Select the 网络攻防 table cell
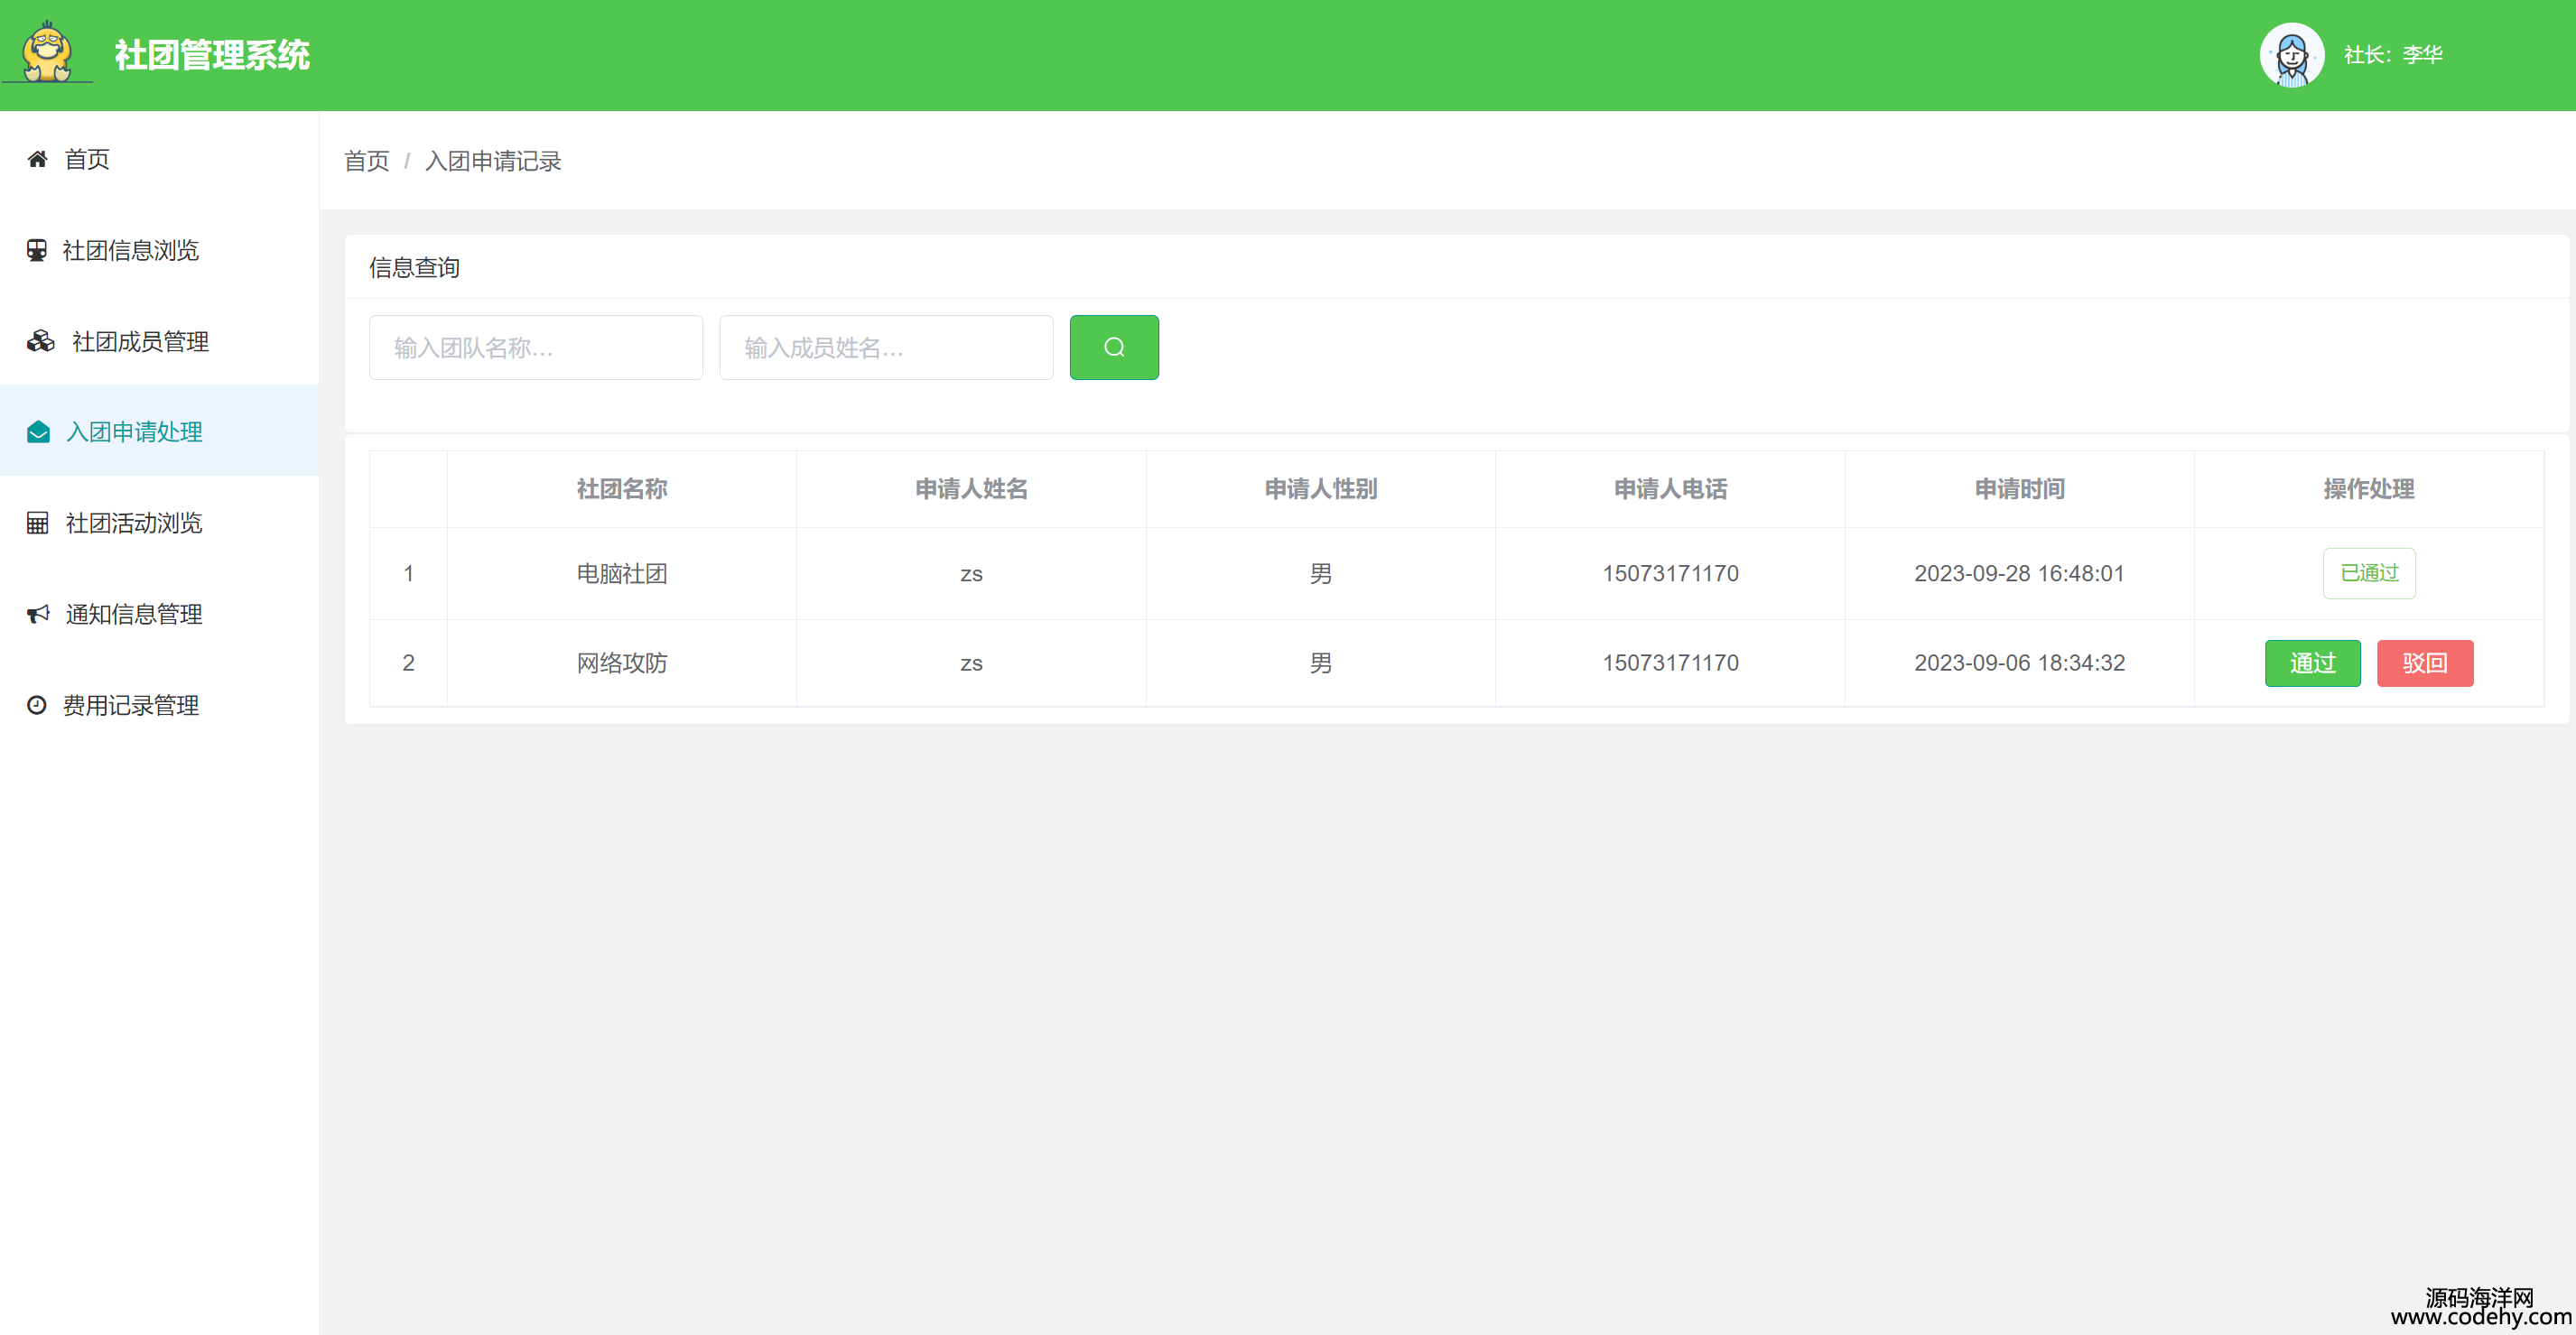This screenshot has height=1335, width=2576. click(x=622, y=663)
